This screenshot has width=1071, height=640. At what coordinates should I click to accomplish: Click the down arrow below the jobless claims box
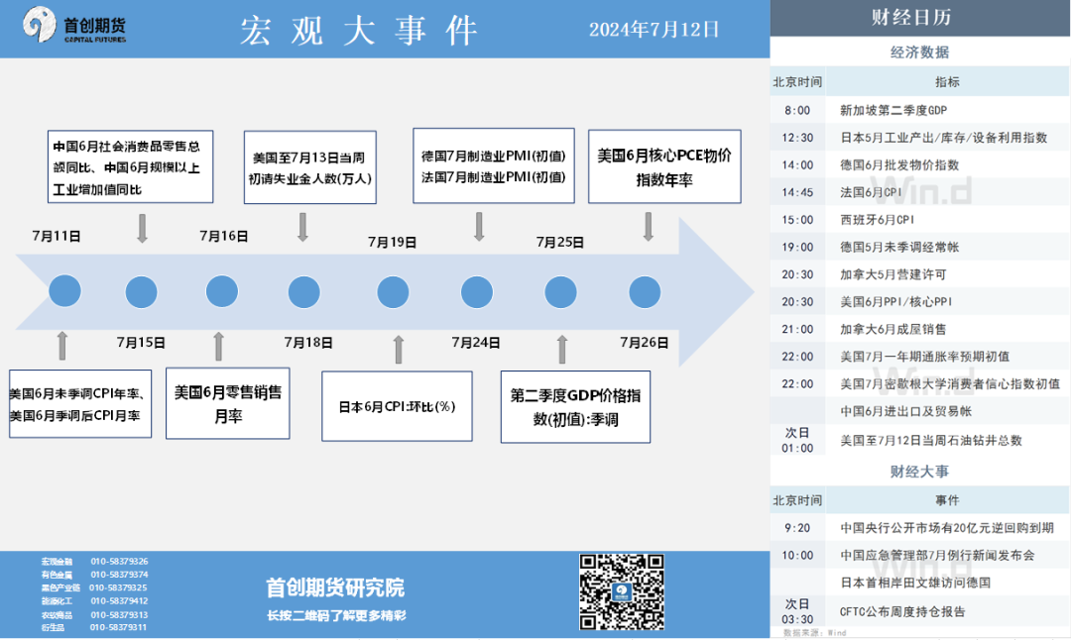[x=303, y=227]
